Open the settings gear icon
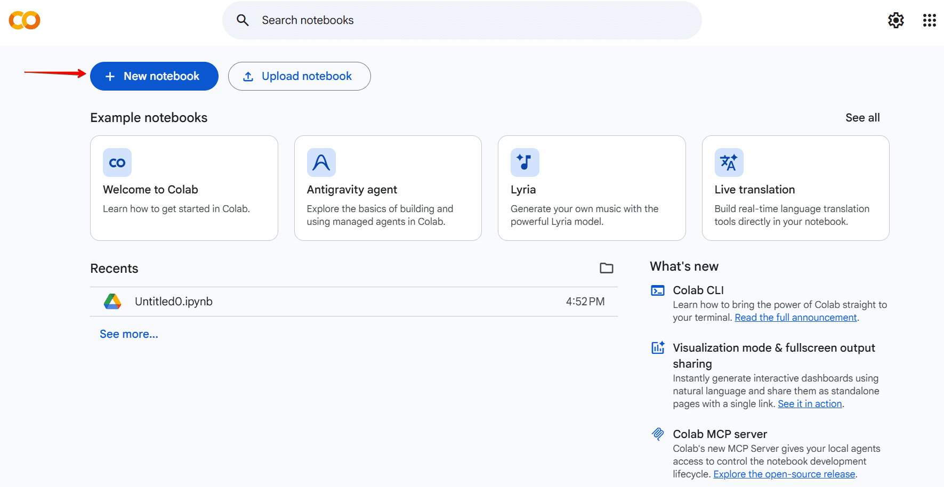This screenshot has width=944, height=487. (896, 20)
